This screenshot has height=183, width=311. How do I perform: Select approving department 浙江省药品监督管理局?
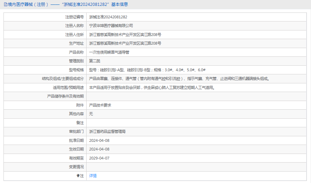107,131
